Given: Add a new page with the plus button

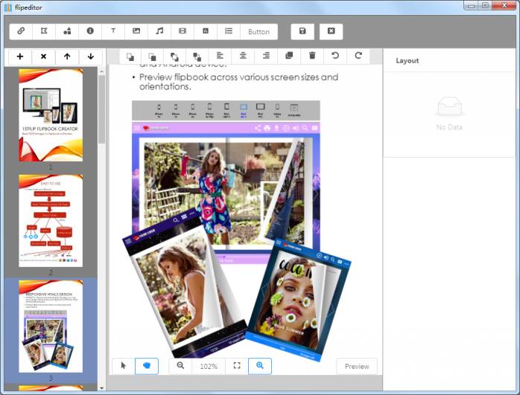Looking at the screenshot, I should (19, 57).
